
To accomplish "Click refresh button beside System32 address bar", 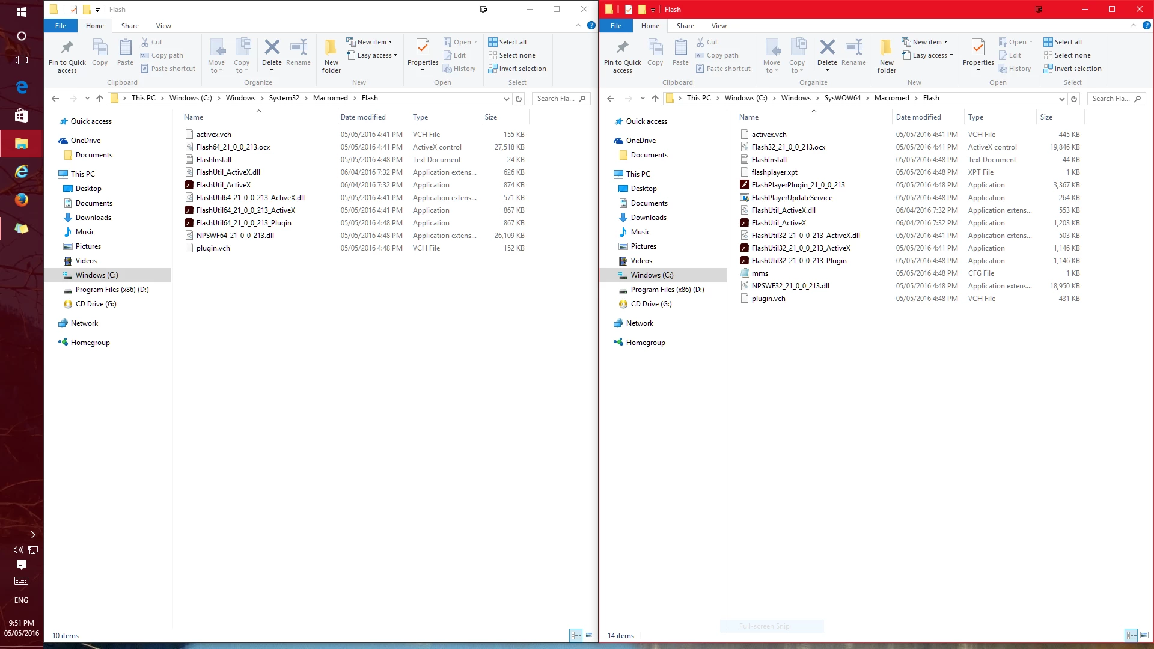I will [x=519, y=99].
